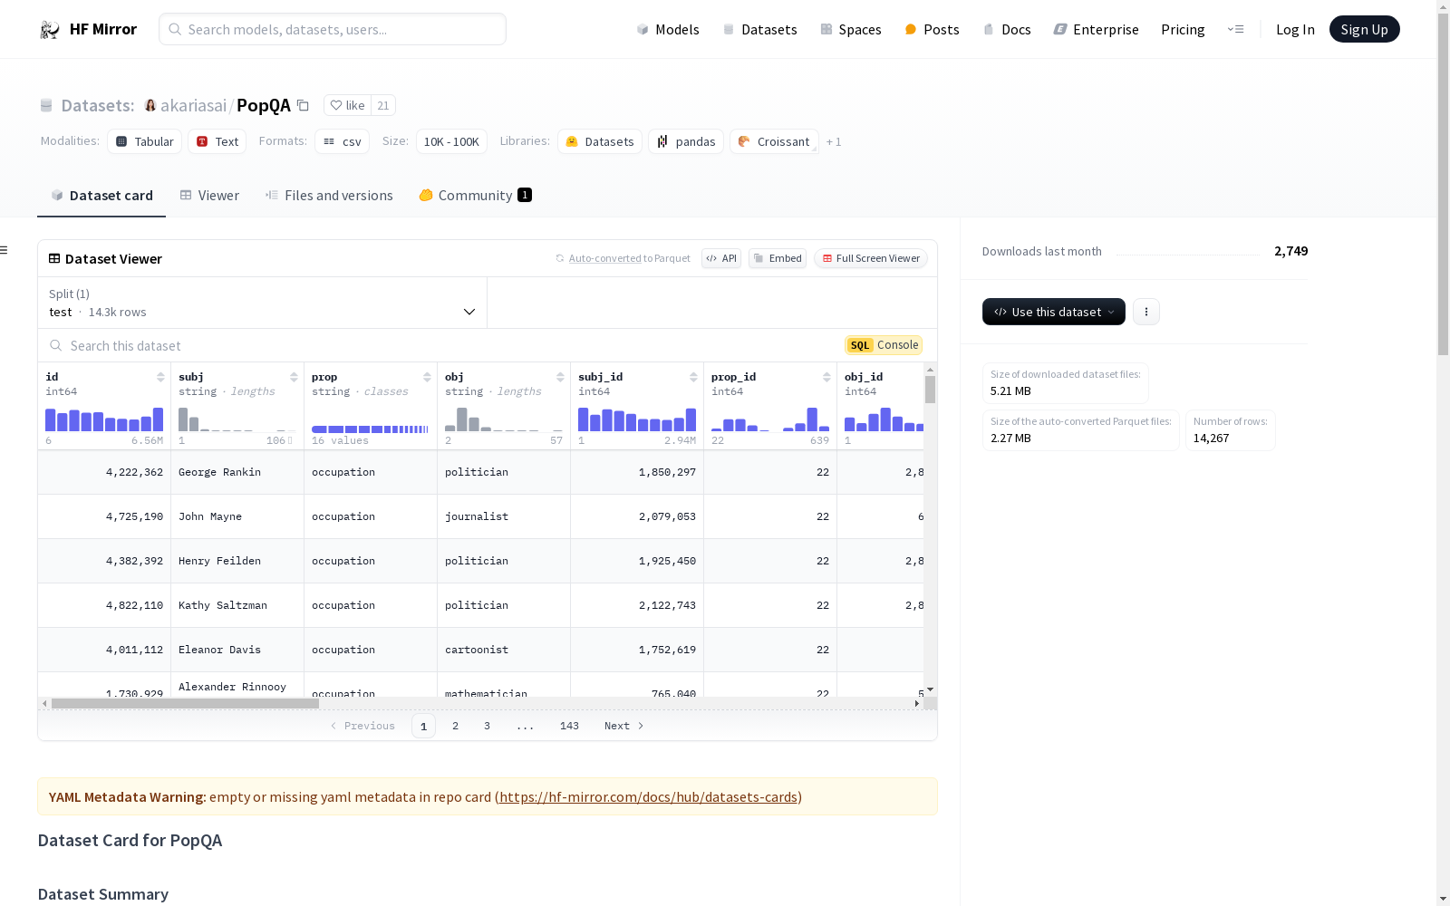Open Docs in the navigation
This screenshot has width=1450, height=906.
(1007, 29)
